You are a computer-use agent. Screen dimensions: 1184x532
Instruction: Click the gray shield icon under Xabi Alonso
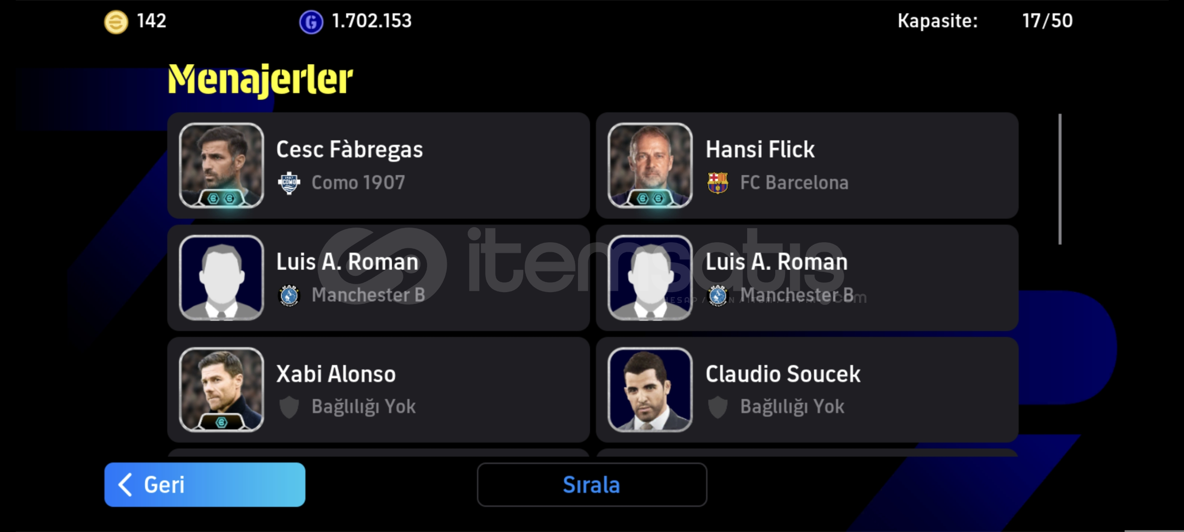289,407
